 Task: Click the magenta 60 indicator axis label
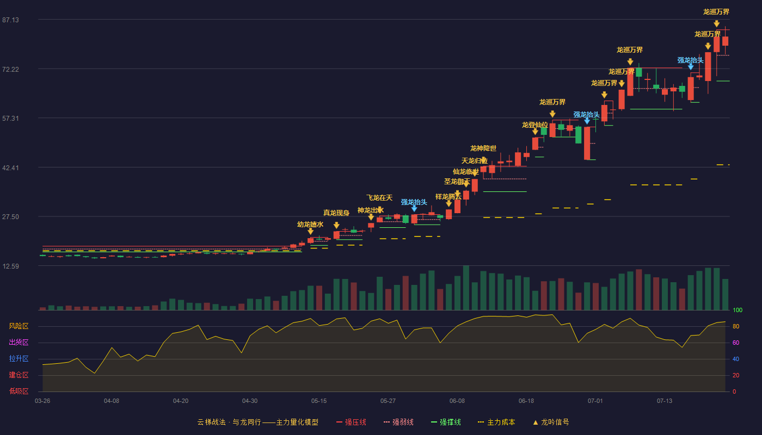pyautogui.click(x=735, y=343)
